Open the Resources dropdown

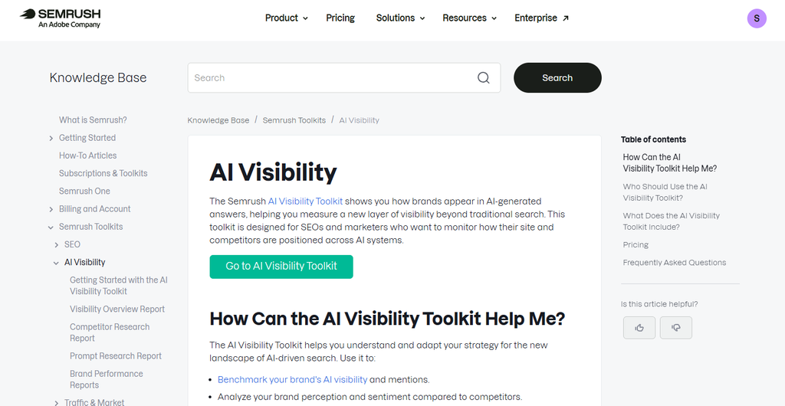(x=469, y=18)
